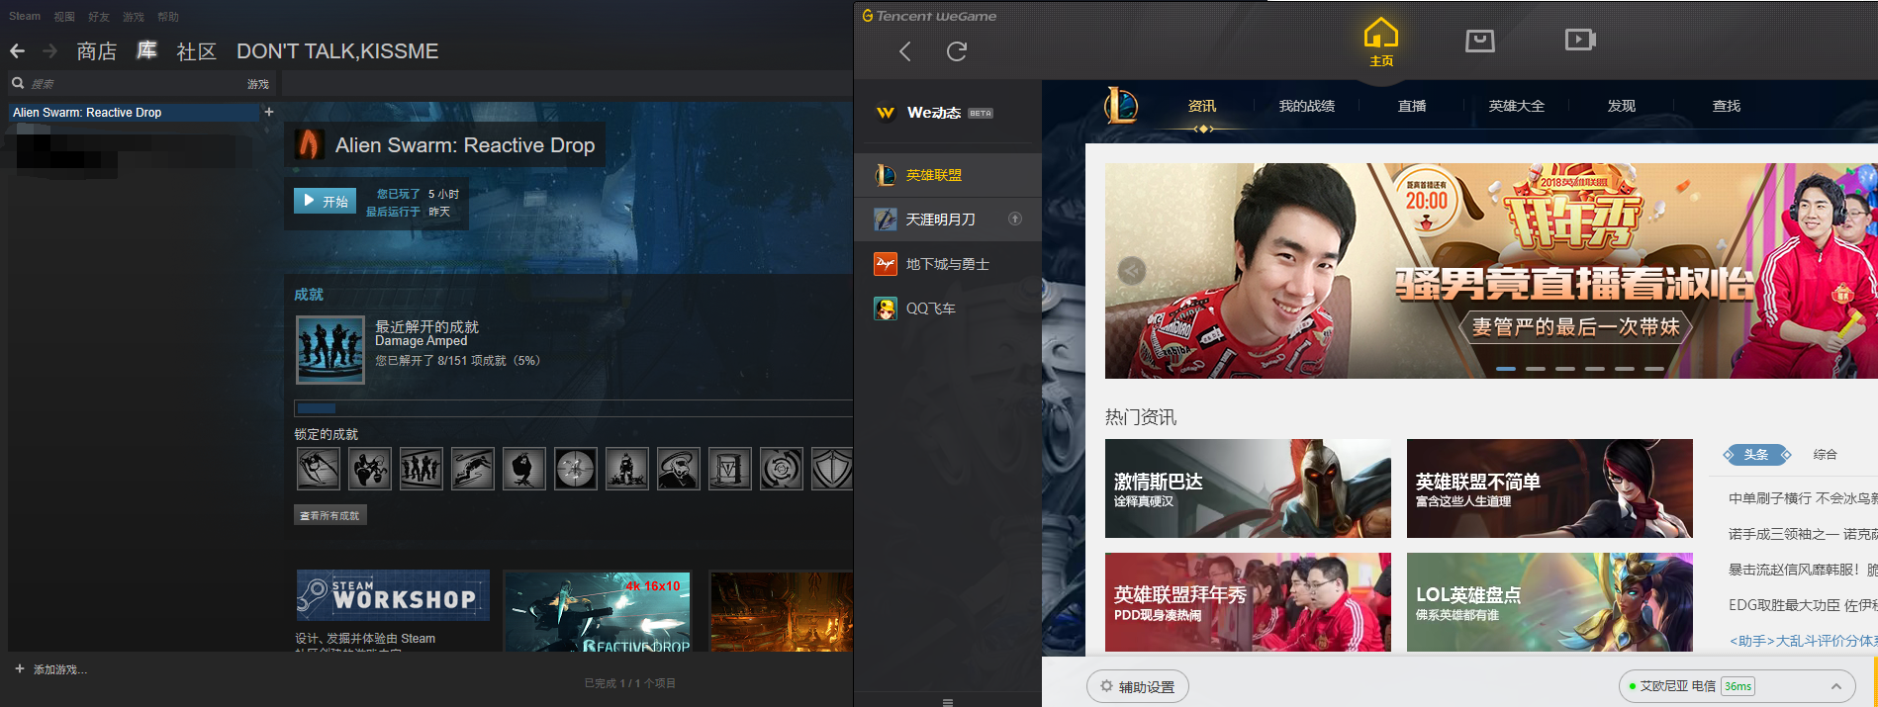
Task: Open WeGame store inbox icon
Action: click(x=1480, y=41)
